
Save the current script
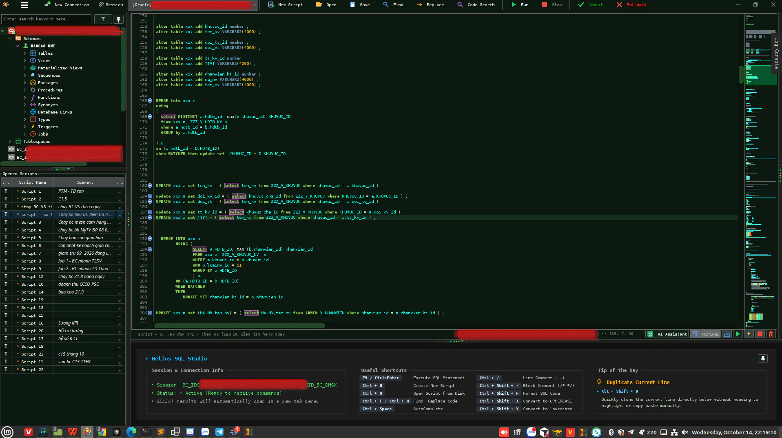pos(359,5)
